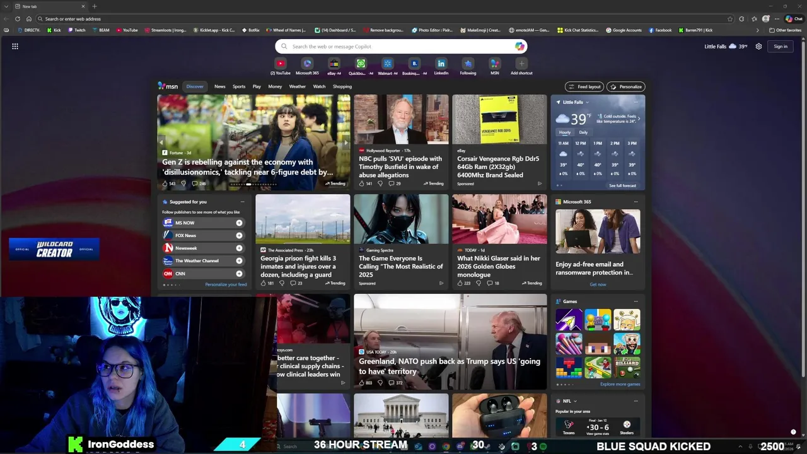Open the eBay shortcut tile

[x=334, y=64]
